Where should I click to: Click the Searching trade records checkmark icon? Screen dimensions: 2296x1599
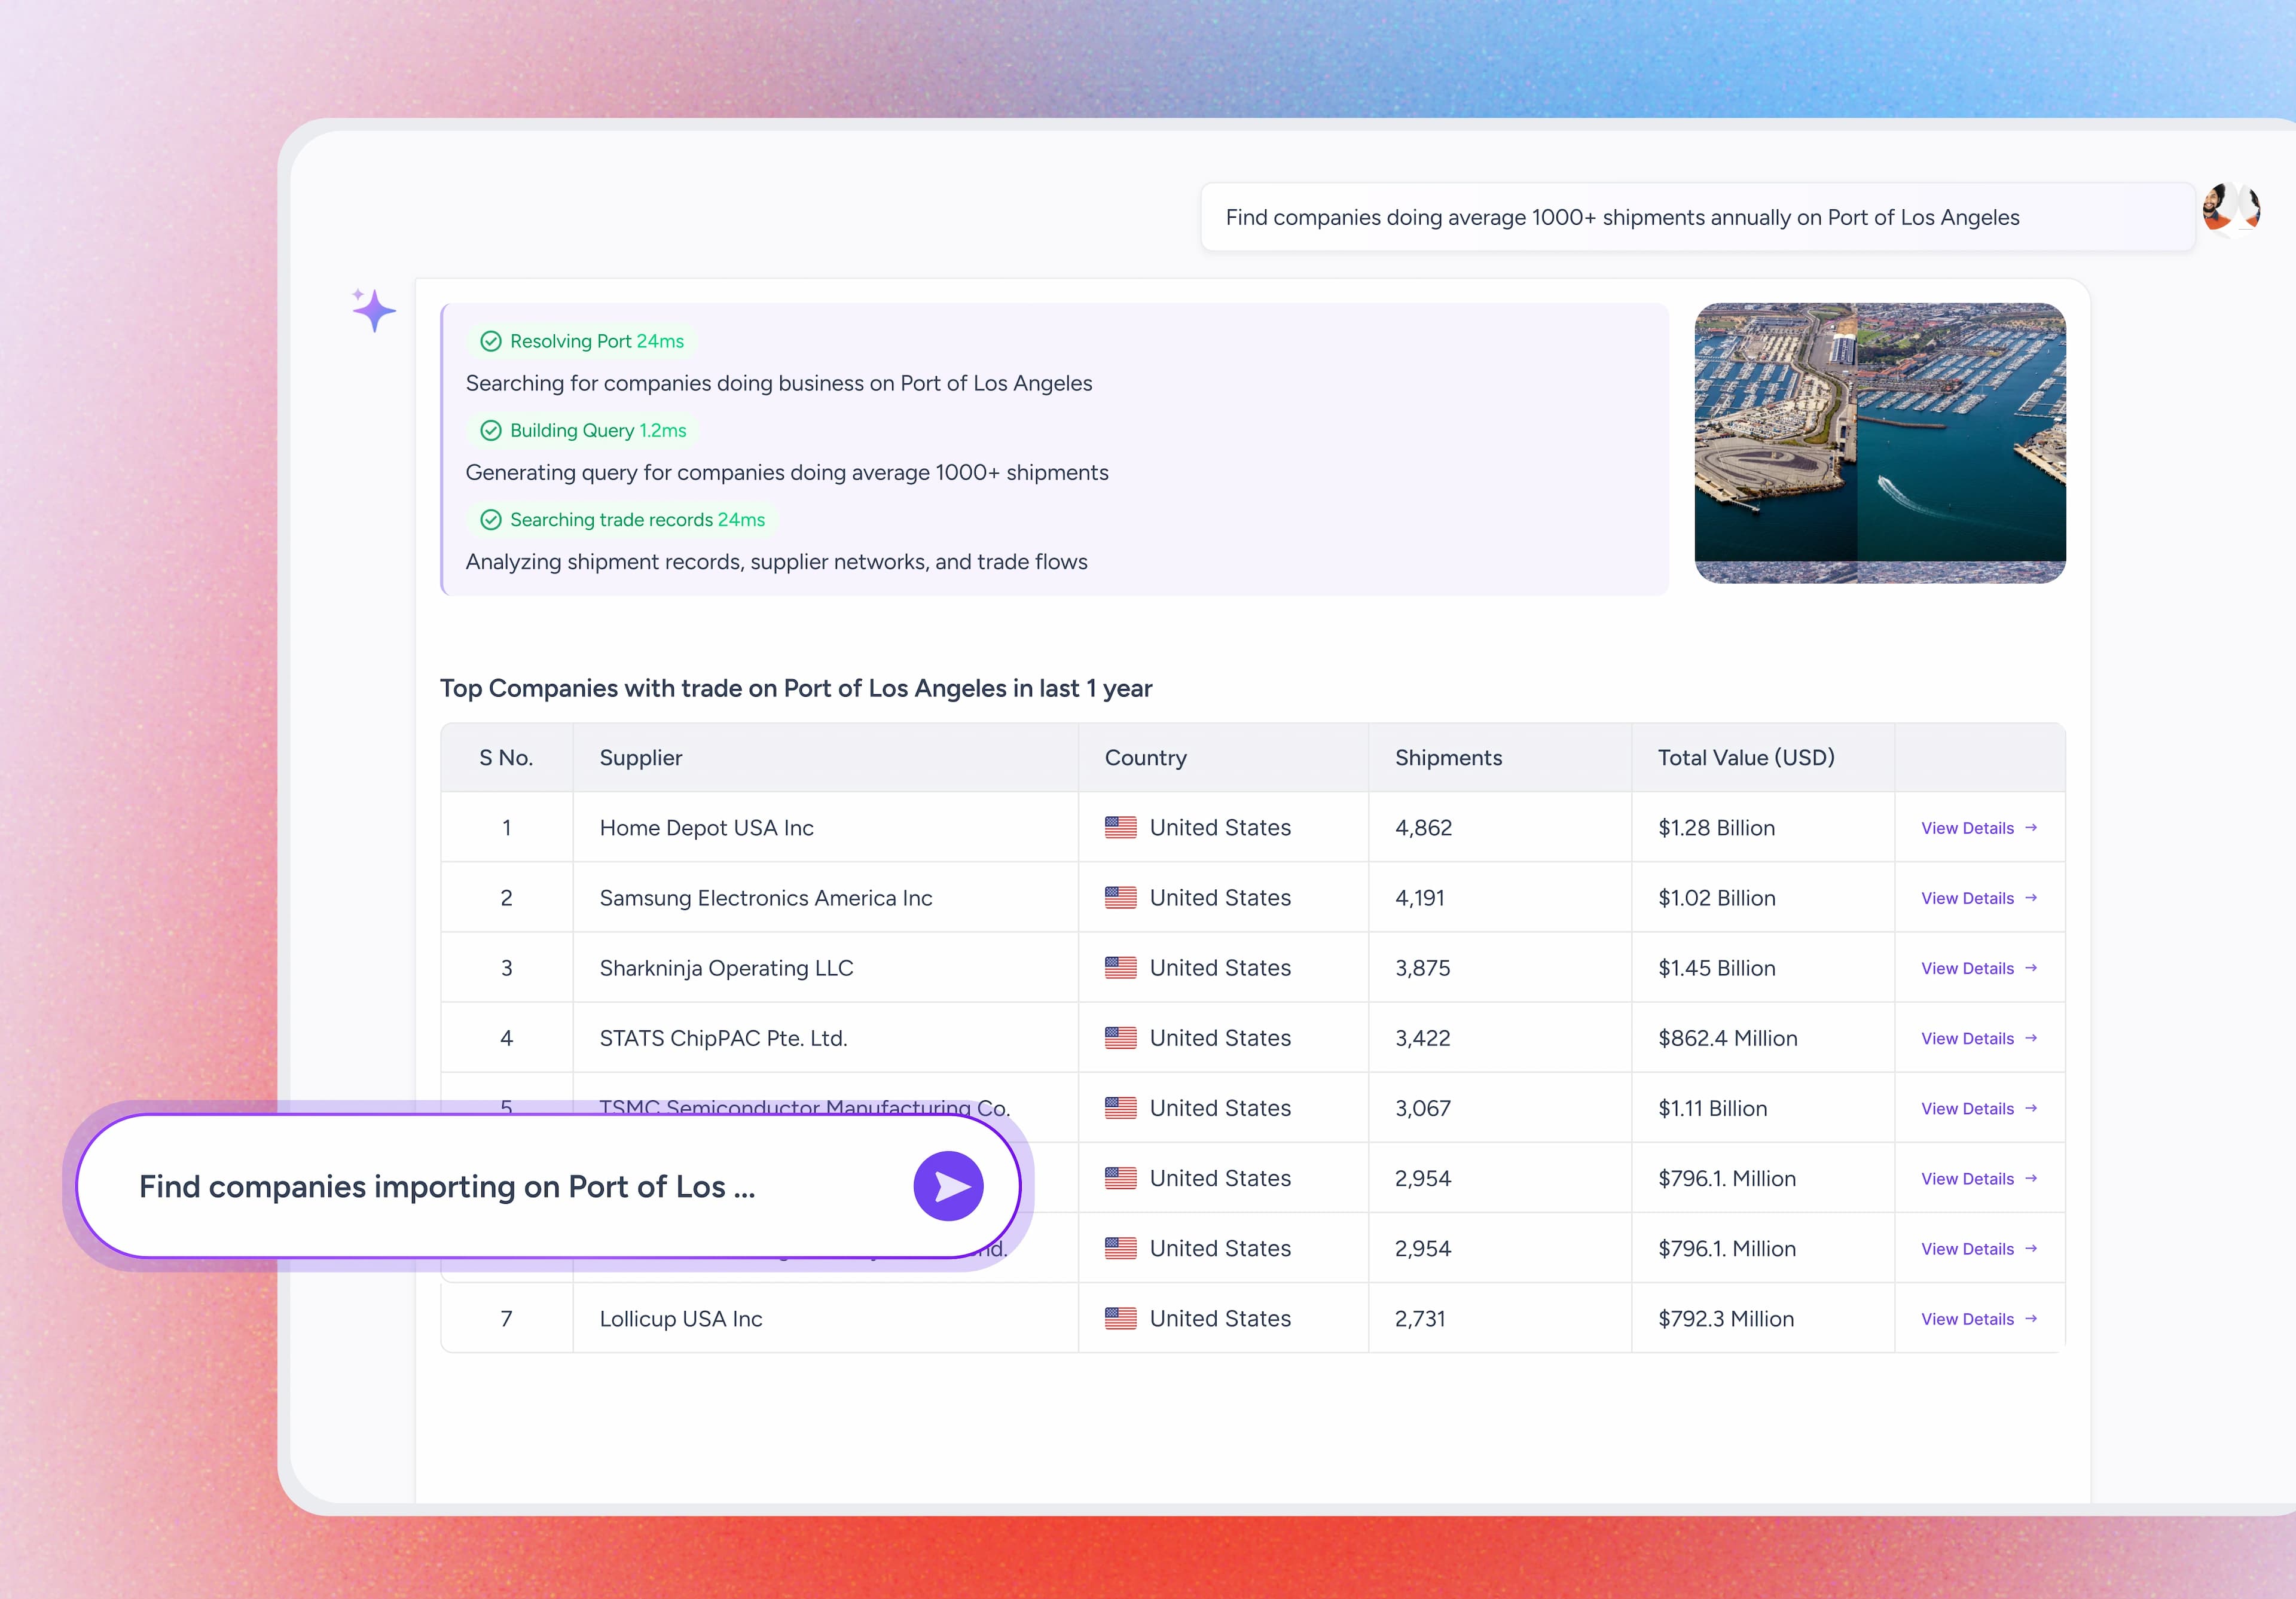click(491, 519)
